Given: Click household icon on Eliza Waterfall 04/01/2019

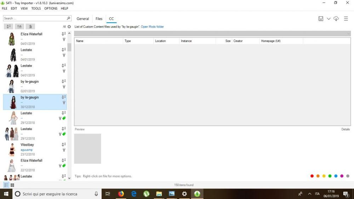Looking at the screenshot, I should [64, 34].
